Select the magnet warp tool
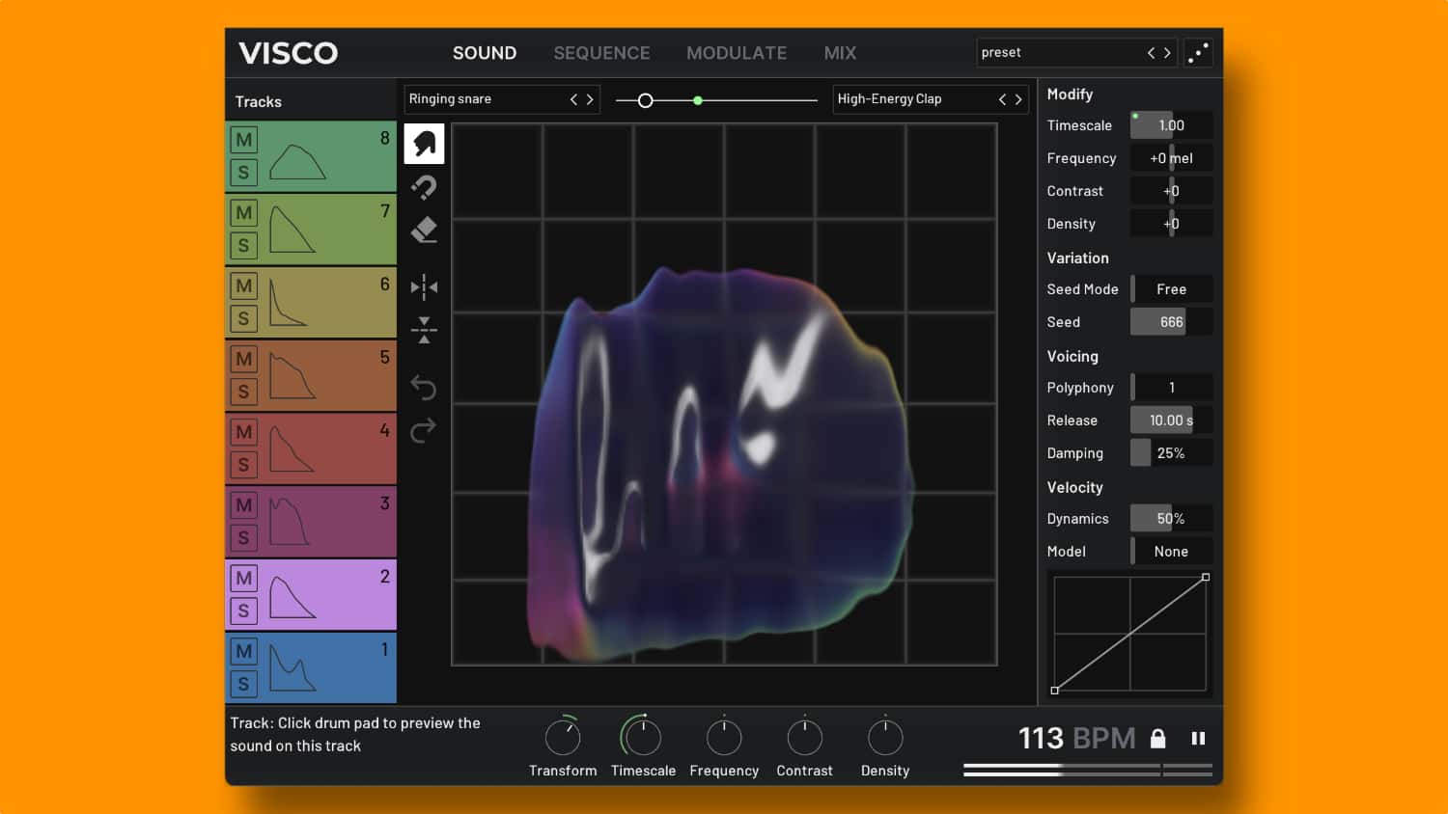This screenshot has width=1448, height=814. [x=424, y=187]
